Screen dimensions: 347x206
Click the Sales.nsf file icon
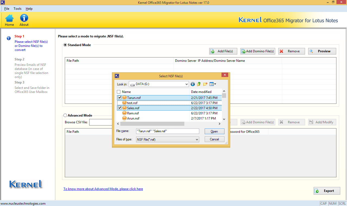tap(124, 108)
